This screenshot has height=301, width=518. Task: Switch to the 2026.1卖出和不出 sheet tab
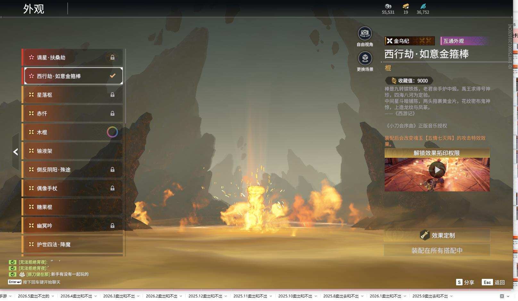(x=386, y=296)
